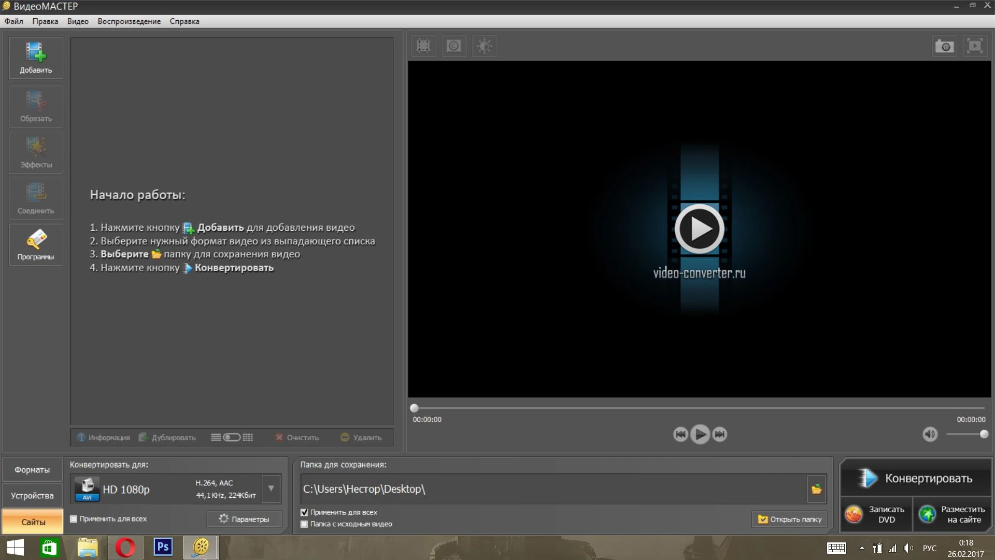Expand the HD 1080p format dropdown arrow

click(x=271, y=488)
